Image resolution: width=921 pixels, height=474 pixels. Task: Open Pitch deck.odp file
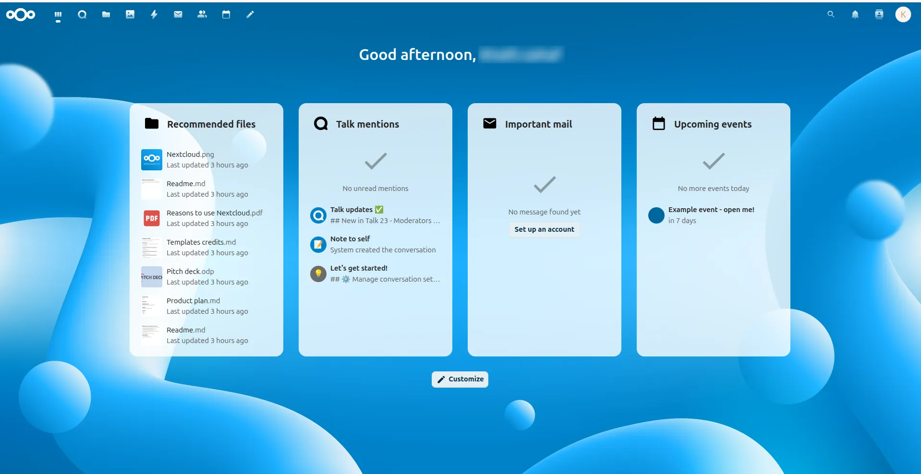pos(206,277)
